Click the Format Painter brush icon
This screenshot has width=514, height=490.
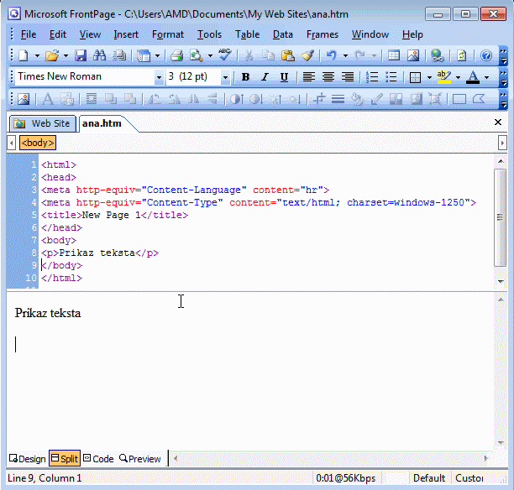(x=307, y=55)
